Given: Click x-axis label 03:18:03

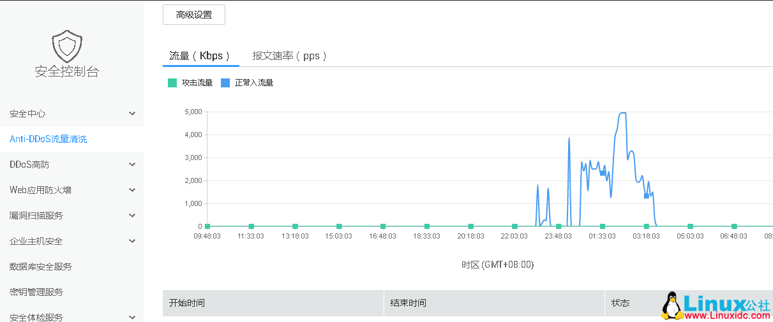Looking at the screenshot, I should (646, 236).
